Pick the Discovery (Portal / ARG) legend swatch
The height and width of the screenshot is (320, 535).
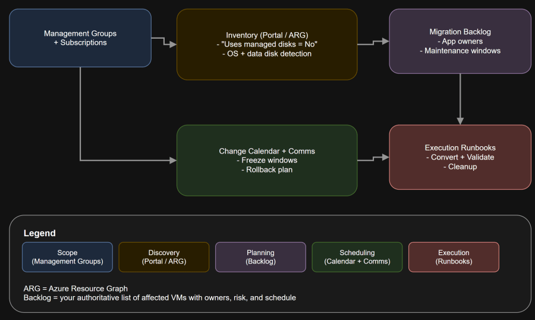point(164,257)
